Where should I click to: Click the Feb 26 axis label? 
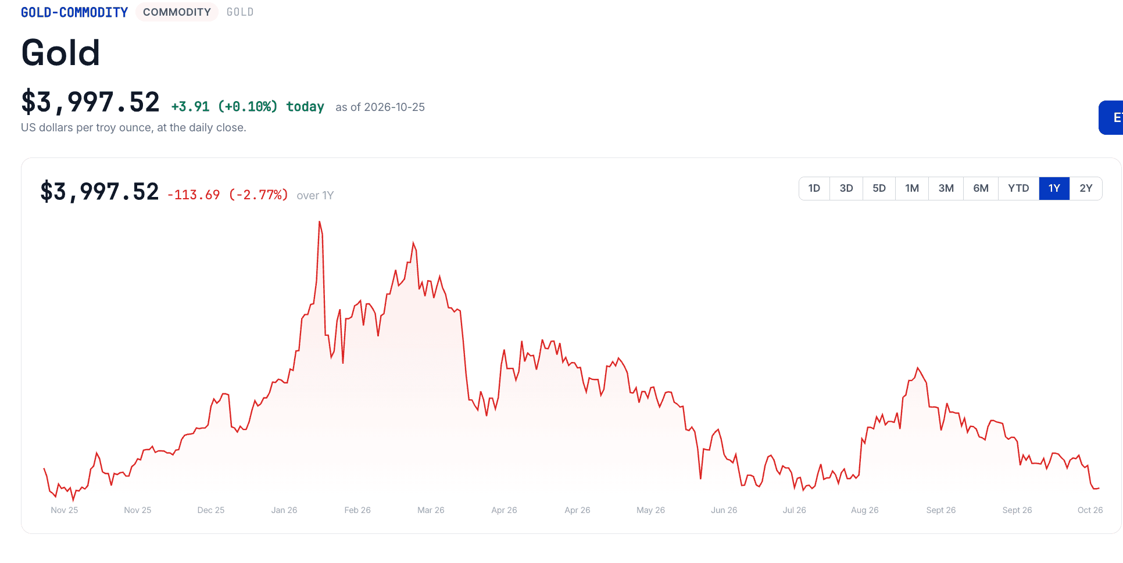357,510
